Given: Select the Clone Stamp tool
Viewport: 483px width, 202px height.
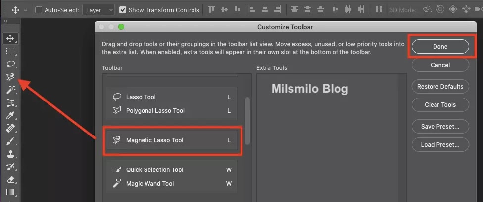Looking at the screenshot, I should coord(10,154).
